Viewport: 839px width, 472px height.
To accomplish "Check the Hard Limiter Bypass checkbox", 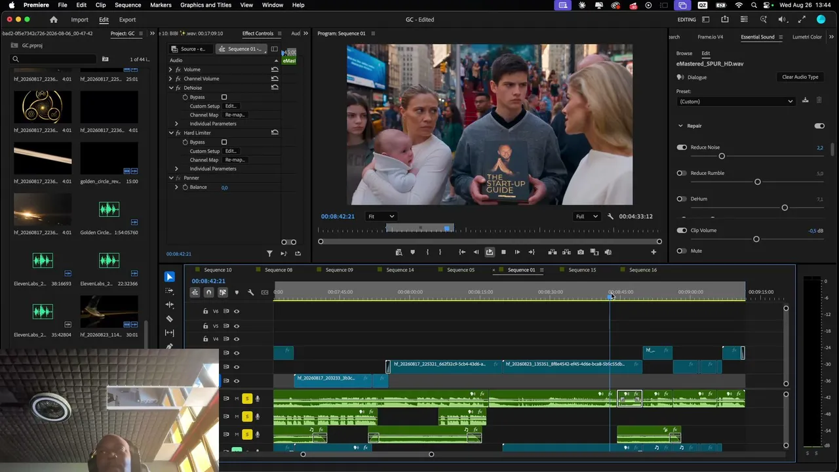I will [x=224, y=142].
